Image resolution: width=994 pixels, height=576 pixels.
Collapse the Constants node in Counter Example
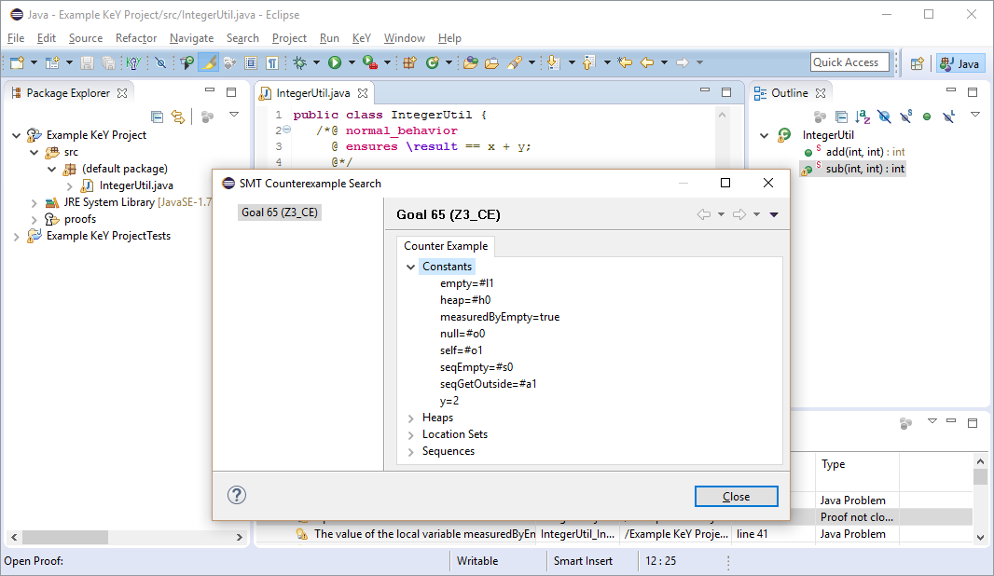coord(411,267)
